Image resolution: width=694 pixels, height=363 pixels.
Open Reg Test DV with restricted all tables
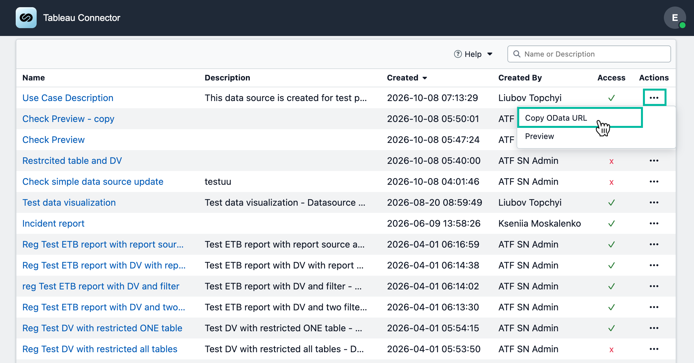pos(100,349)
